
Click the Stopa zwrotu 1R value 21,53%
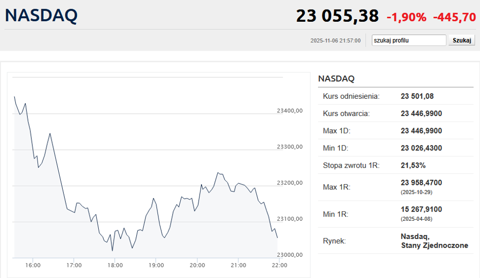click(x=413, y=165)
